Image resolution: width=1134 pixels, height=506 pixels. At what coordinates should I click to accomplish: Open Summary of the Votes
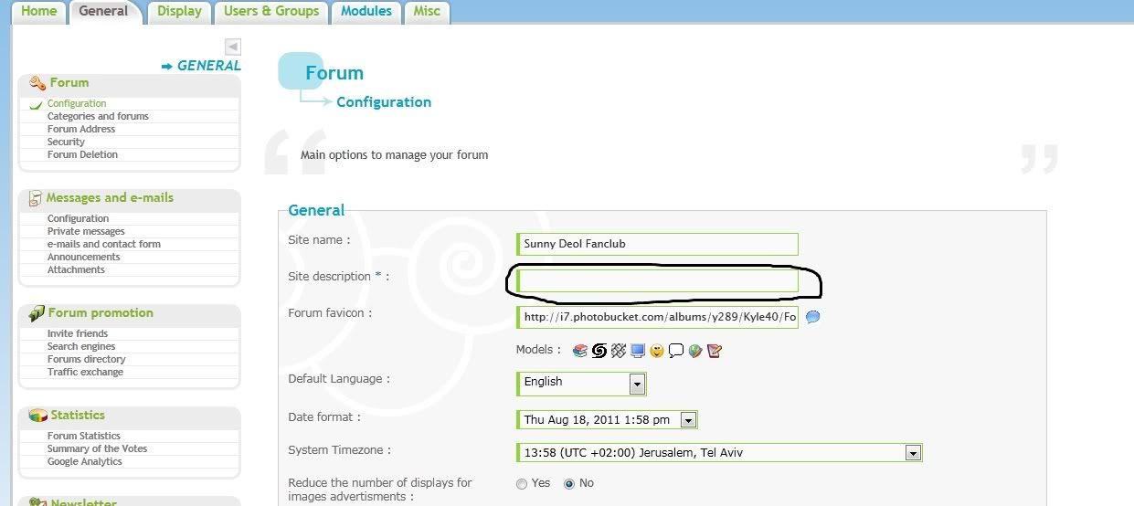97,449
